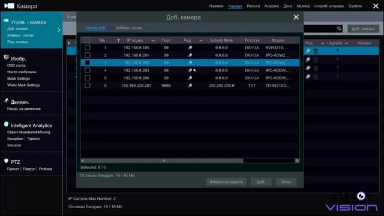Open the Record top menu
Image resolution: width=384 pixels, height=216 pixels.
click(x=253, y=6)
